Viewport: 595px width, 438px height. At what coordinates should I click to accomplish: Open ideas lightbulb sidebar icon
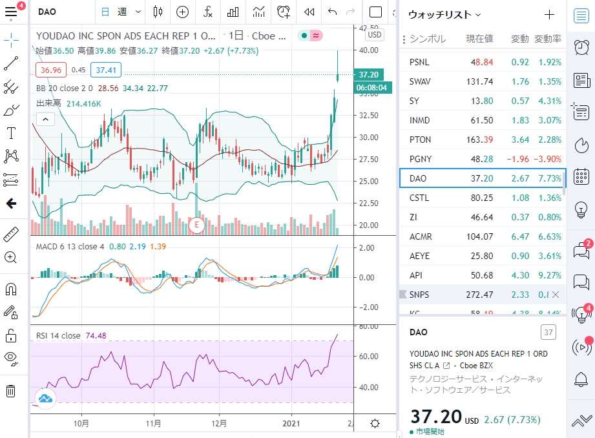point(581,209)
